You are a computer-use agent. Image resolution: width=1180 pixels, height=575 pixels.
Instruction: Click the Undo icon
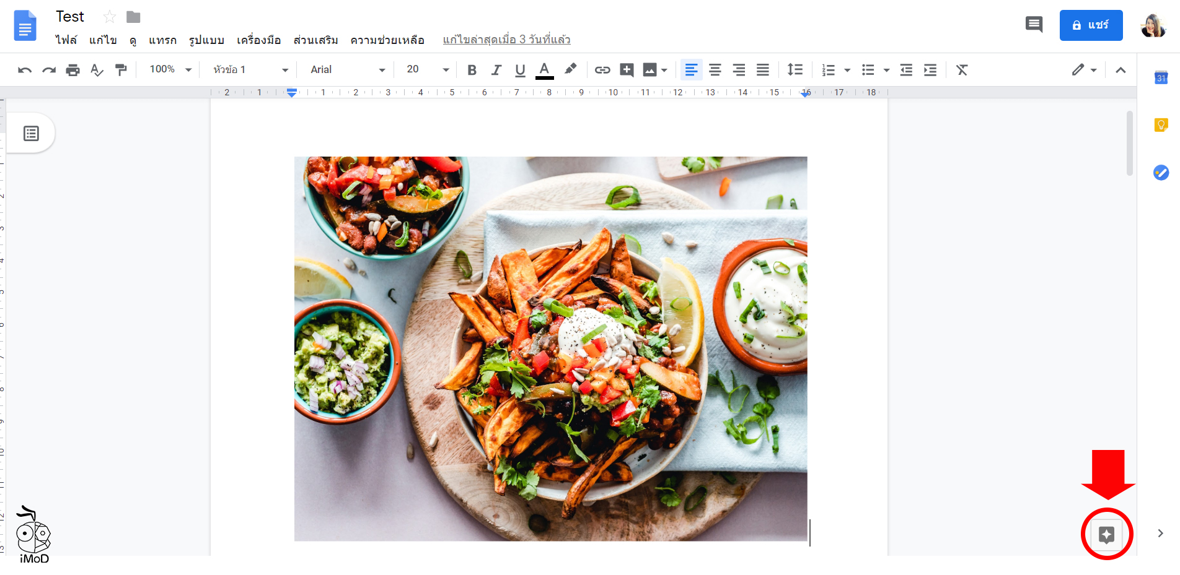(24, 69)
